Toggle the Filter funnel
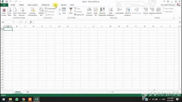182x102 pixels. click(71, 11)
